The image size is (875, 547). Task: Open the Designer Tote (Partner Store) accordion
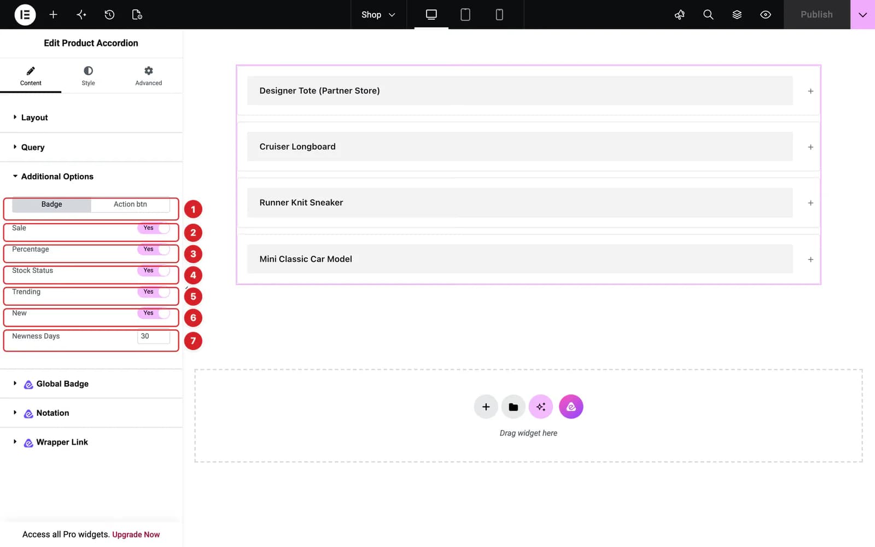coord(520,91)
